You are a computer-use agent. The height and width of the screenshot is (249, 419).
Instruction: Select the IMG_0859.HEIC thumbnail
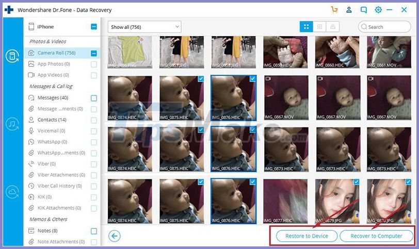click(x=285, y=52)
